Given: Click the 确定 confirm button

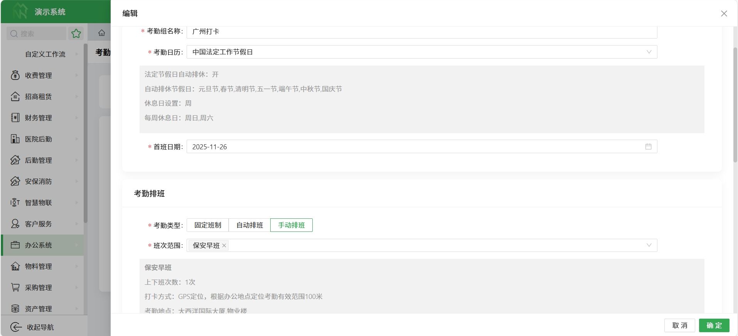Looking at the screenshot, I should 714,325.
